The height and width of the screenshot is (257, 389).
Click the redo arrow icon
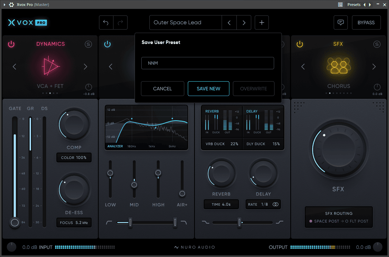[x=120, y=23]
